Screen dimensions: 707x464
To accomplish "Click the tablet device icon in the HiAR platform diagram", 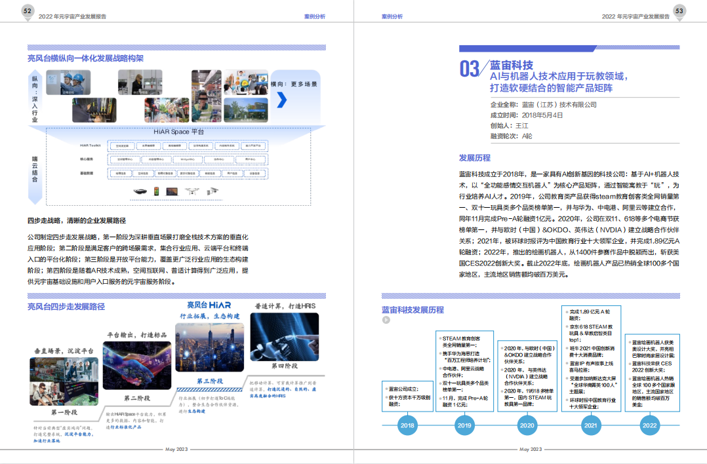I will click(x=172, y=191).
